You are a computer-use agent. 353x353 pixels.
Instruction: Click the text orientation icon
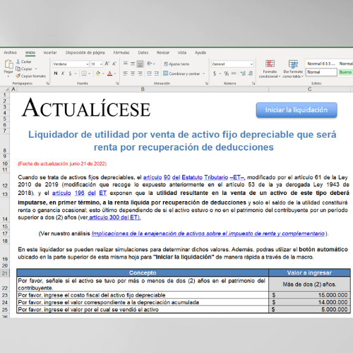pos(149,64)
